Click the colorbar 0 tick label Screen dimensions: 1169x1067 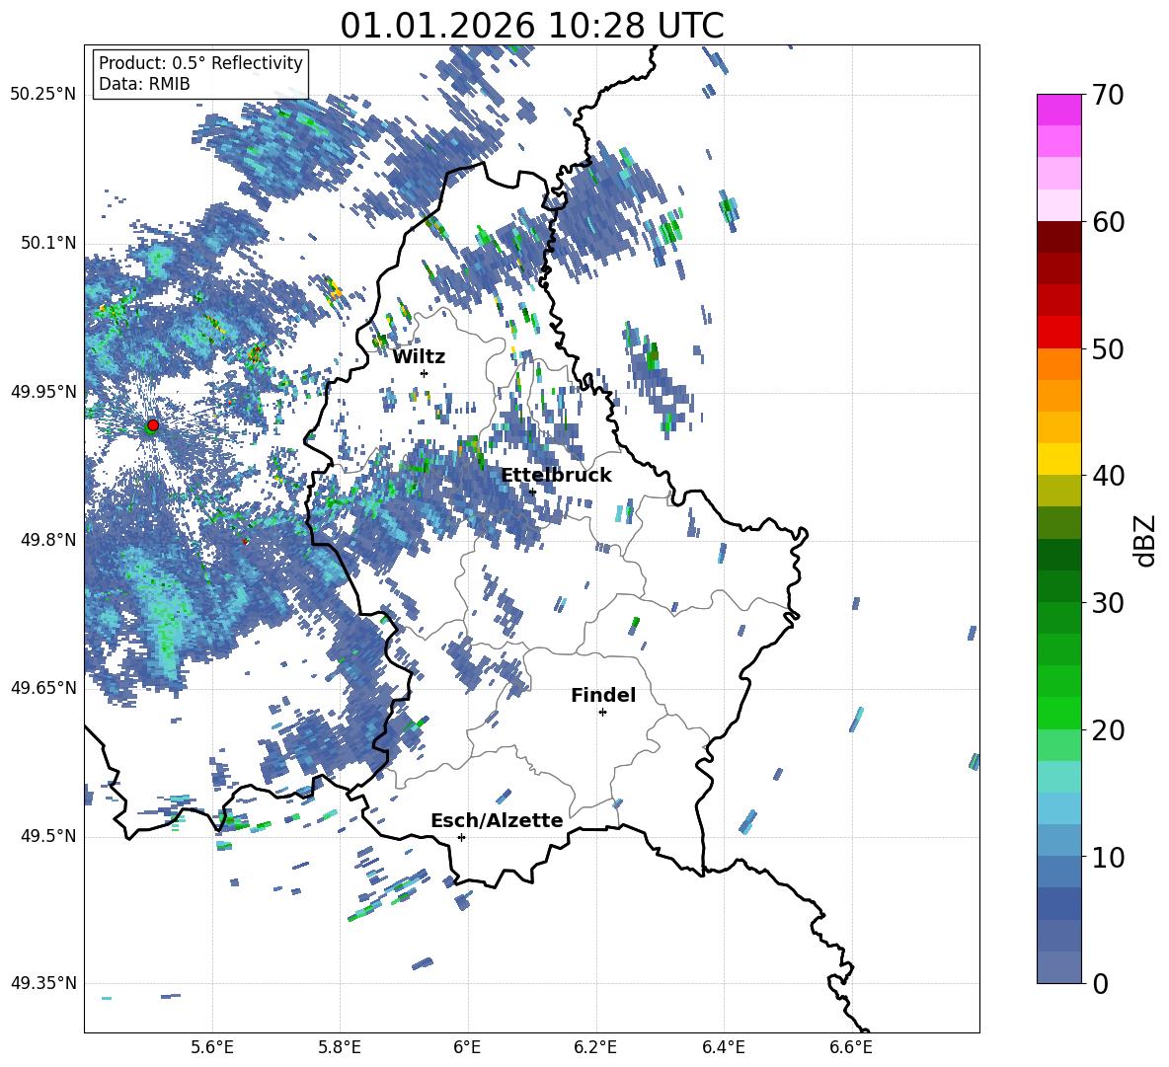pos(1100,983)
